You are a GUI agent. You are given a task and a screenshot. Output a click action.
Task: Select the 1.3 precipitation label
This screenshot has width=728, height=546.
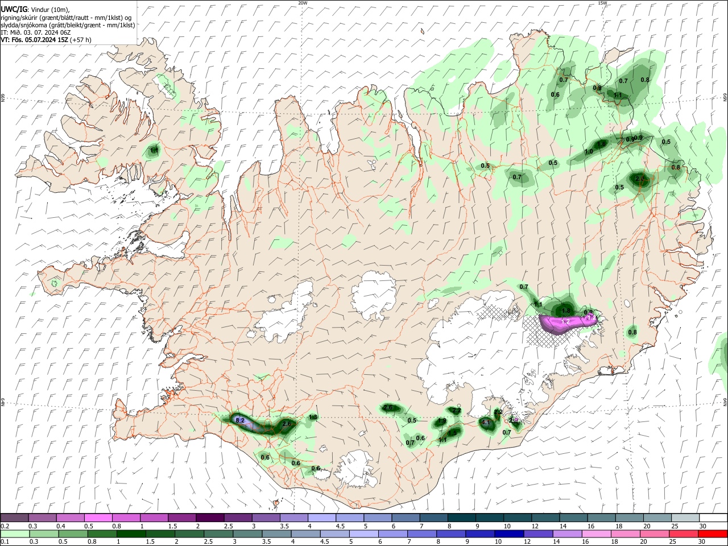click(x=313, y=417)
